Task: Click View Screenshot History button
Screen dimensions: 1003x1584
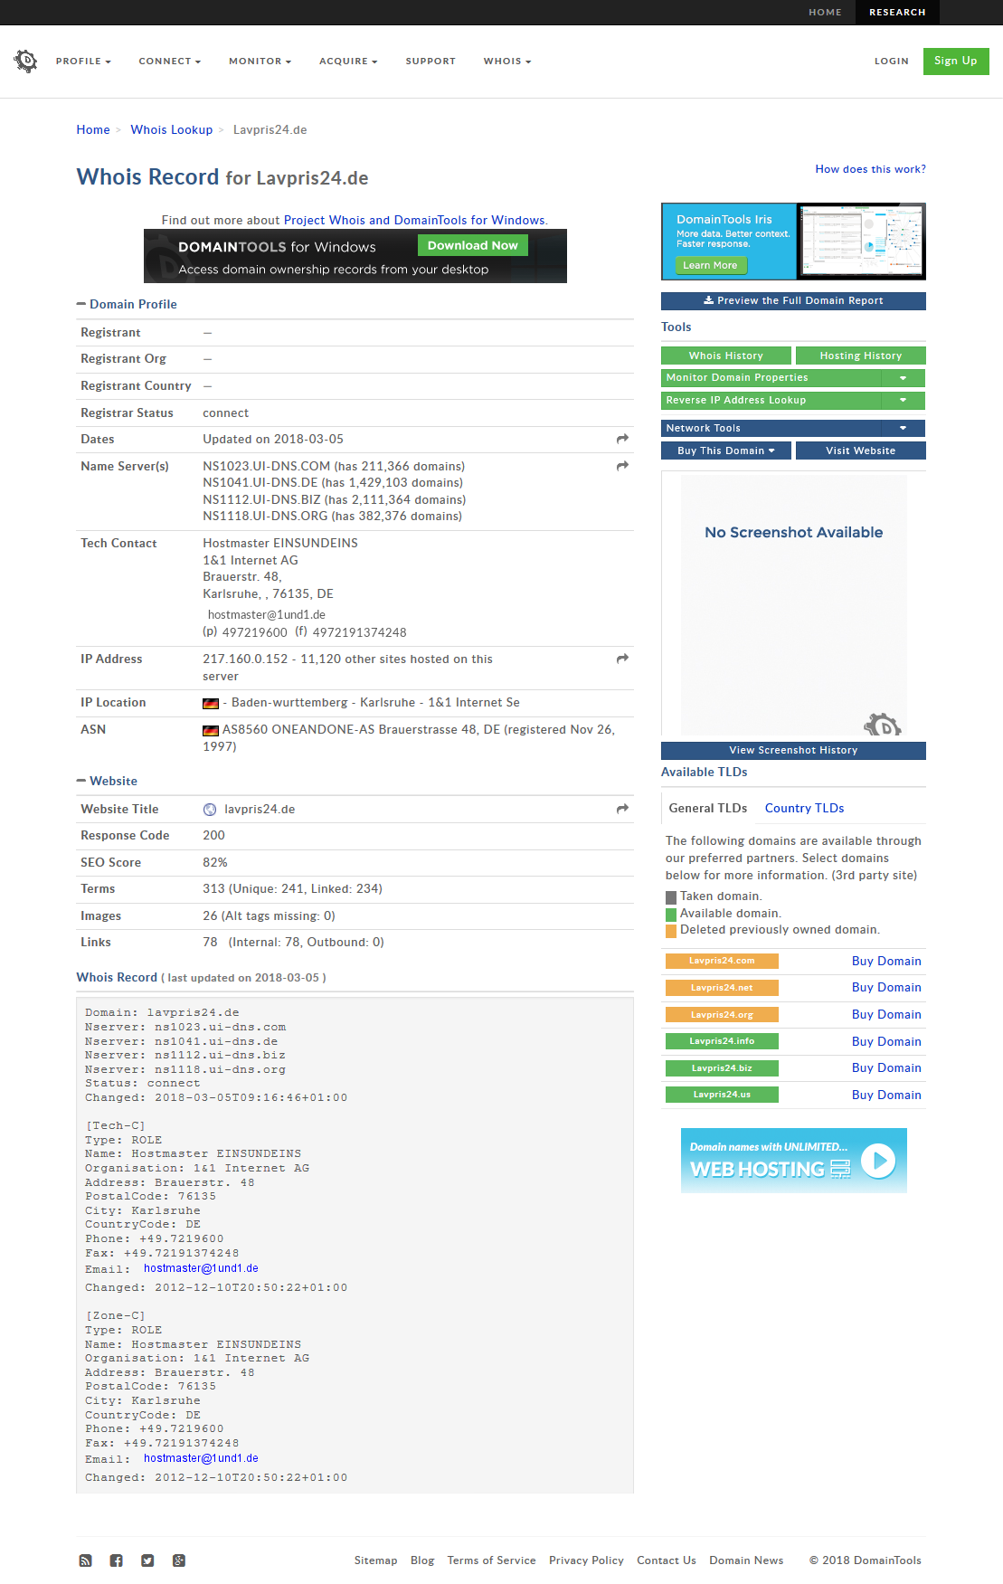Action: (x=793, y=751)
